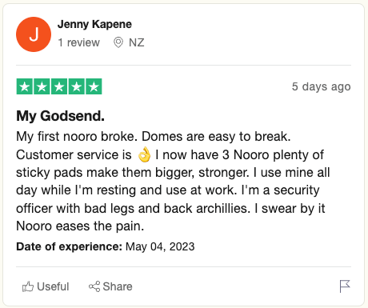Click the Date of experience line
The height and width of the screenshot is (308, 368).
[106, 246]
